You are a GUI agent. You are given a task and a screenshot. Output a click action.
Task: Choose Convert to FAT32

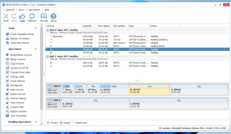(17, 68)
